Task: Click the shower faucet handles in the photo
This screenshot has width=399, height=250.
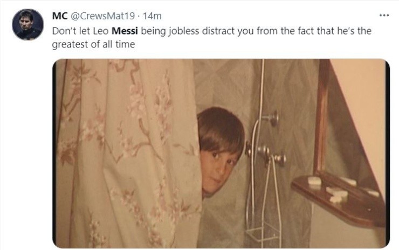Action: [267, 152]
